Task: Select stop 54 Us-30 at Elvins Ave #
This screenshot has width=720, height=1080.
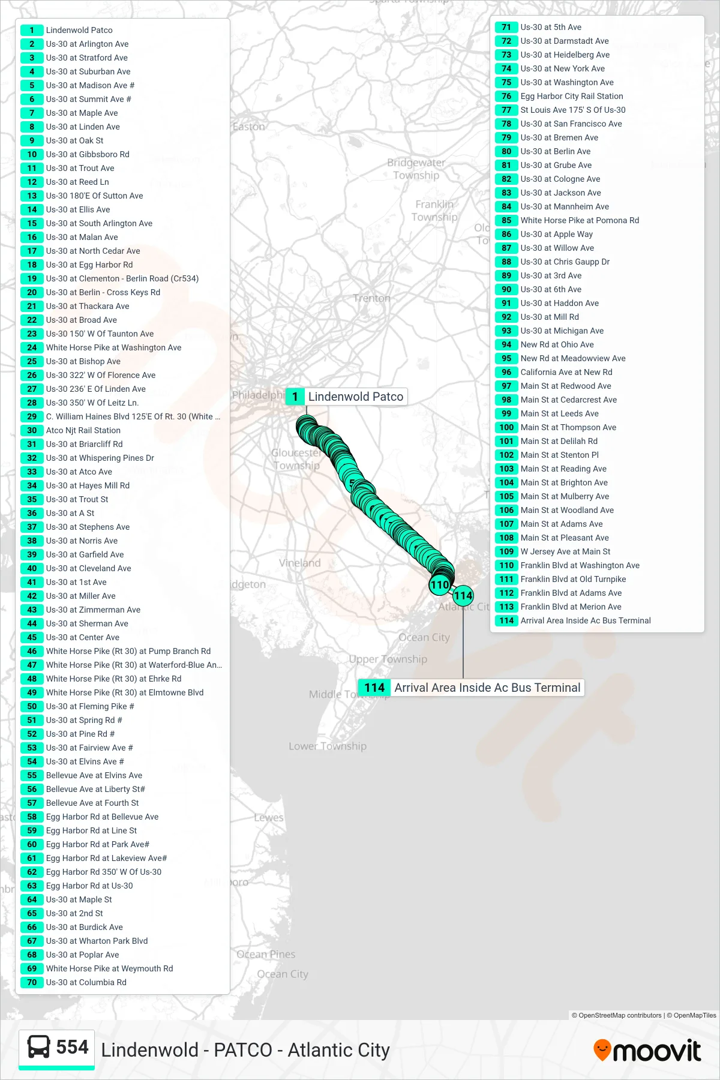Action: point(73,761)
